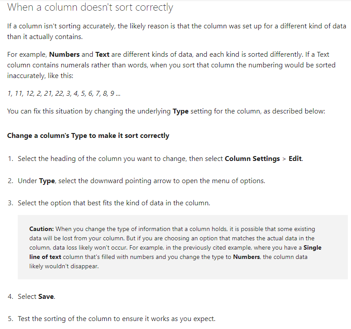Click step 5 about testing the column sorting
Image resolution: width=351 pixels, height=329 pixels.
(x=116, y=319)
